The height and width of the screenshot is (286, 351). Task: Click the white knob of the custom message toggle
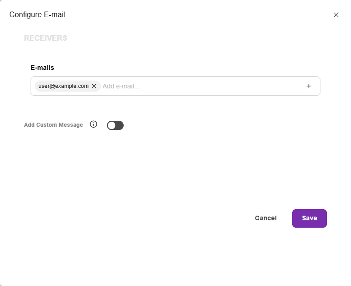112,125
